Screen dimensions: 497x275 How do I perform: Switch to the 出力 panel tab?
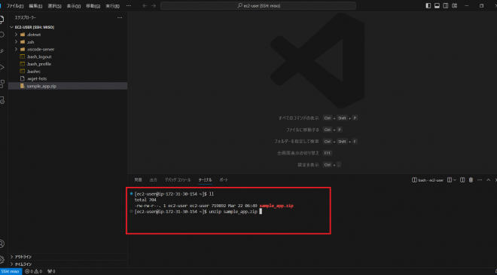154,180
